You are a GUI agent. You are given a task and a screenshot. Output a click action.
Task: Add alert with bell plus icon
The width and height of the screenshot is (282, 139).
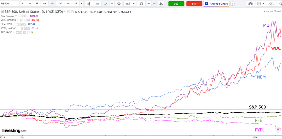coord(161,4)
